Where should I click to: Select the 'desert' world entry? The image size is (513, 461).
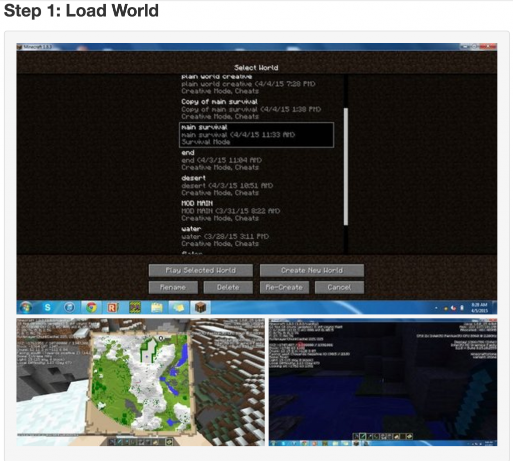[x=256, y=186]
